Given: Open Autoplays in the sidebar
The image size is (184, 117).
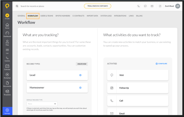Looking at the screenshot, I should (x=7, y=76).
